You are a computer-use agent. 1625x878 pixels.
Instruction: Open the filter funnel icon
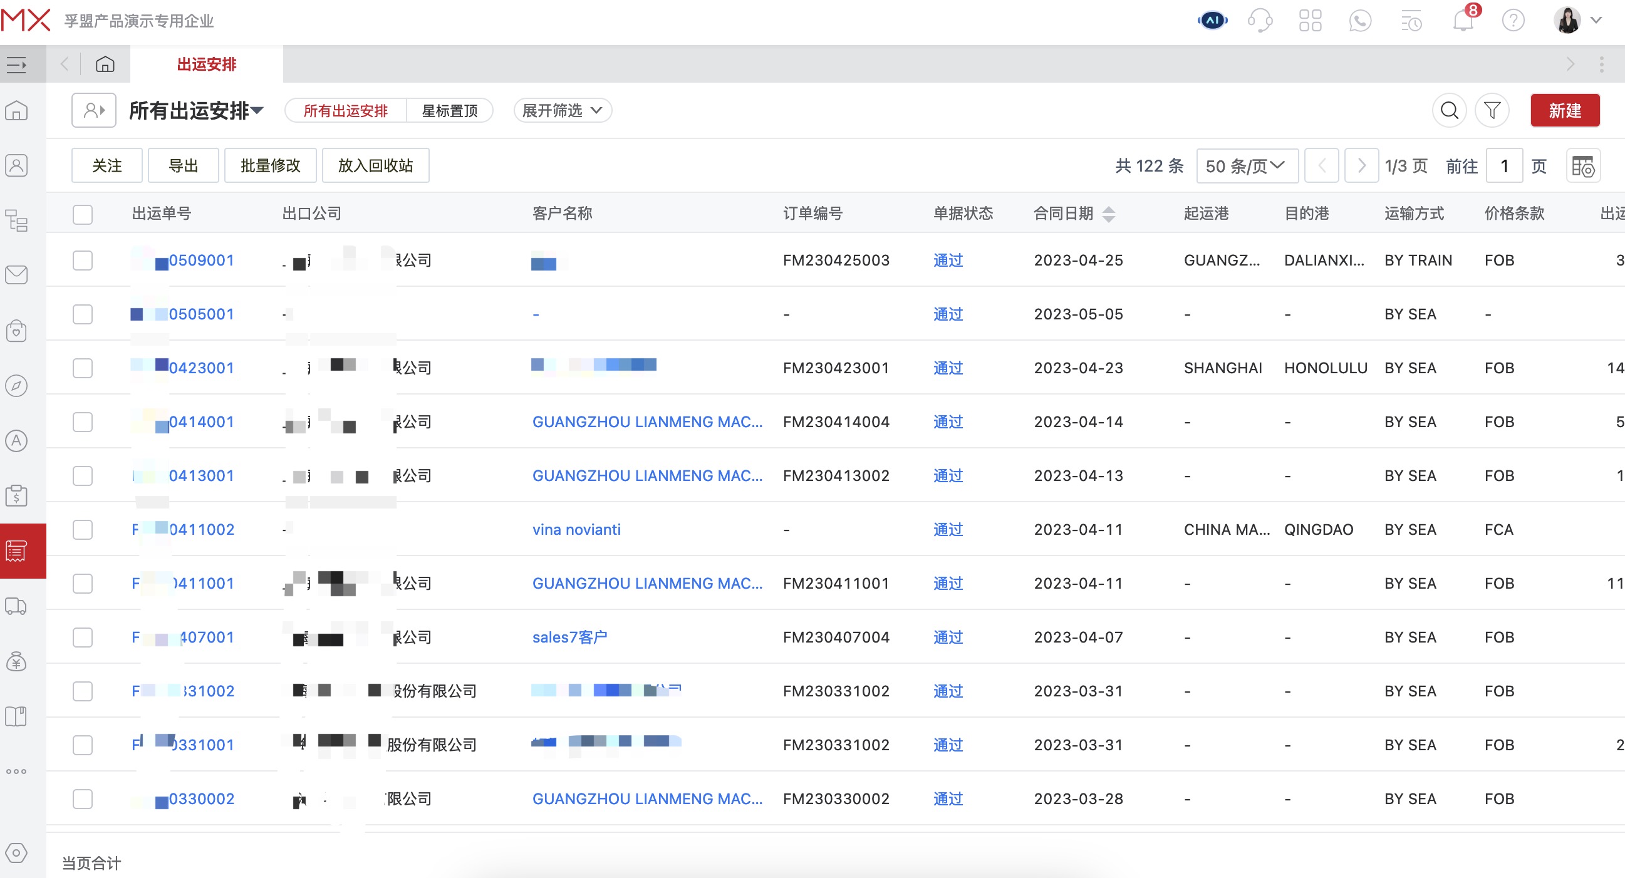coord(1492,111)
